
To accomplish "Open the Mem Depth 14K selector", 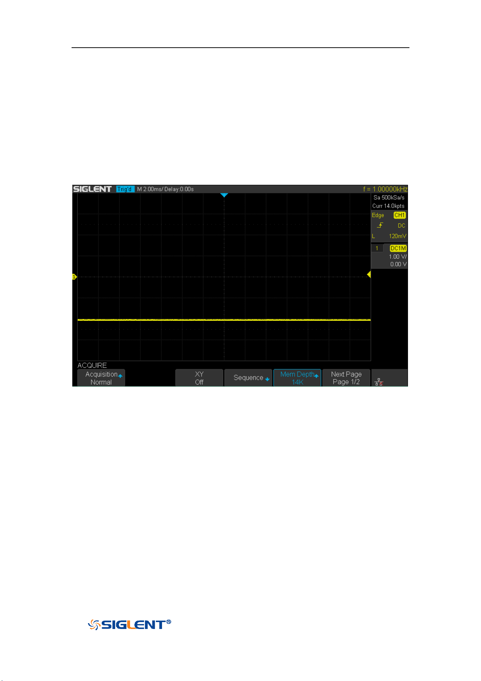I will [x=297, y=378].
